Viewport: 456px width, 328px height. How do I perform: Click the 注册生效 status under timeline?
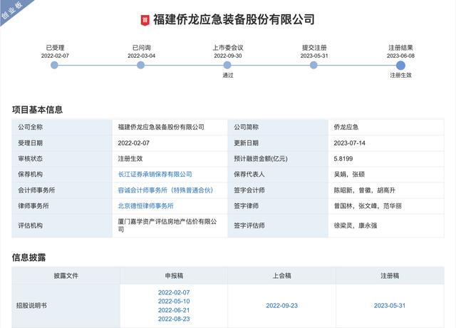pyautogui.click(x=400, y=75)
